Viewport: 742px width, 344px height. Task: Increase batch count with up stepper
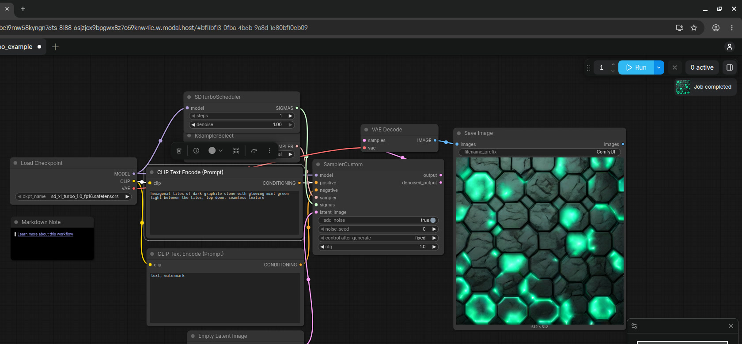click(x=613, y=65)
